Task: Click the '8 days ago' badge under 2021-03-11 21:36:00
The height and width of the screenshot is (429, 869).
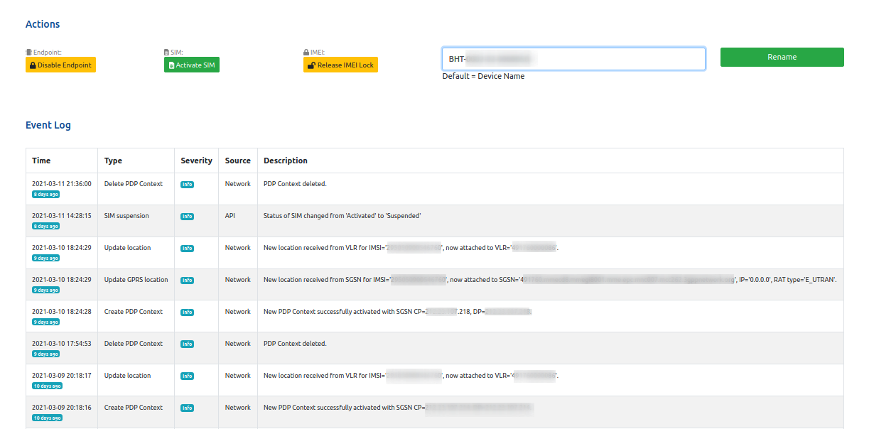Action: 45,194
